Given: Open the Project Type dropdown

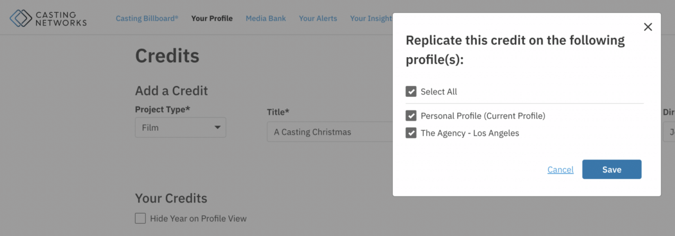Looking at the screenshot, I should (181, 128).
